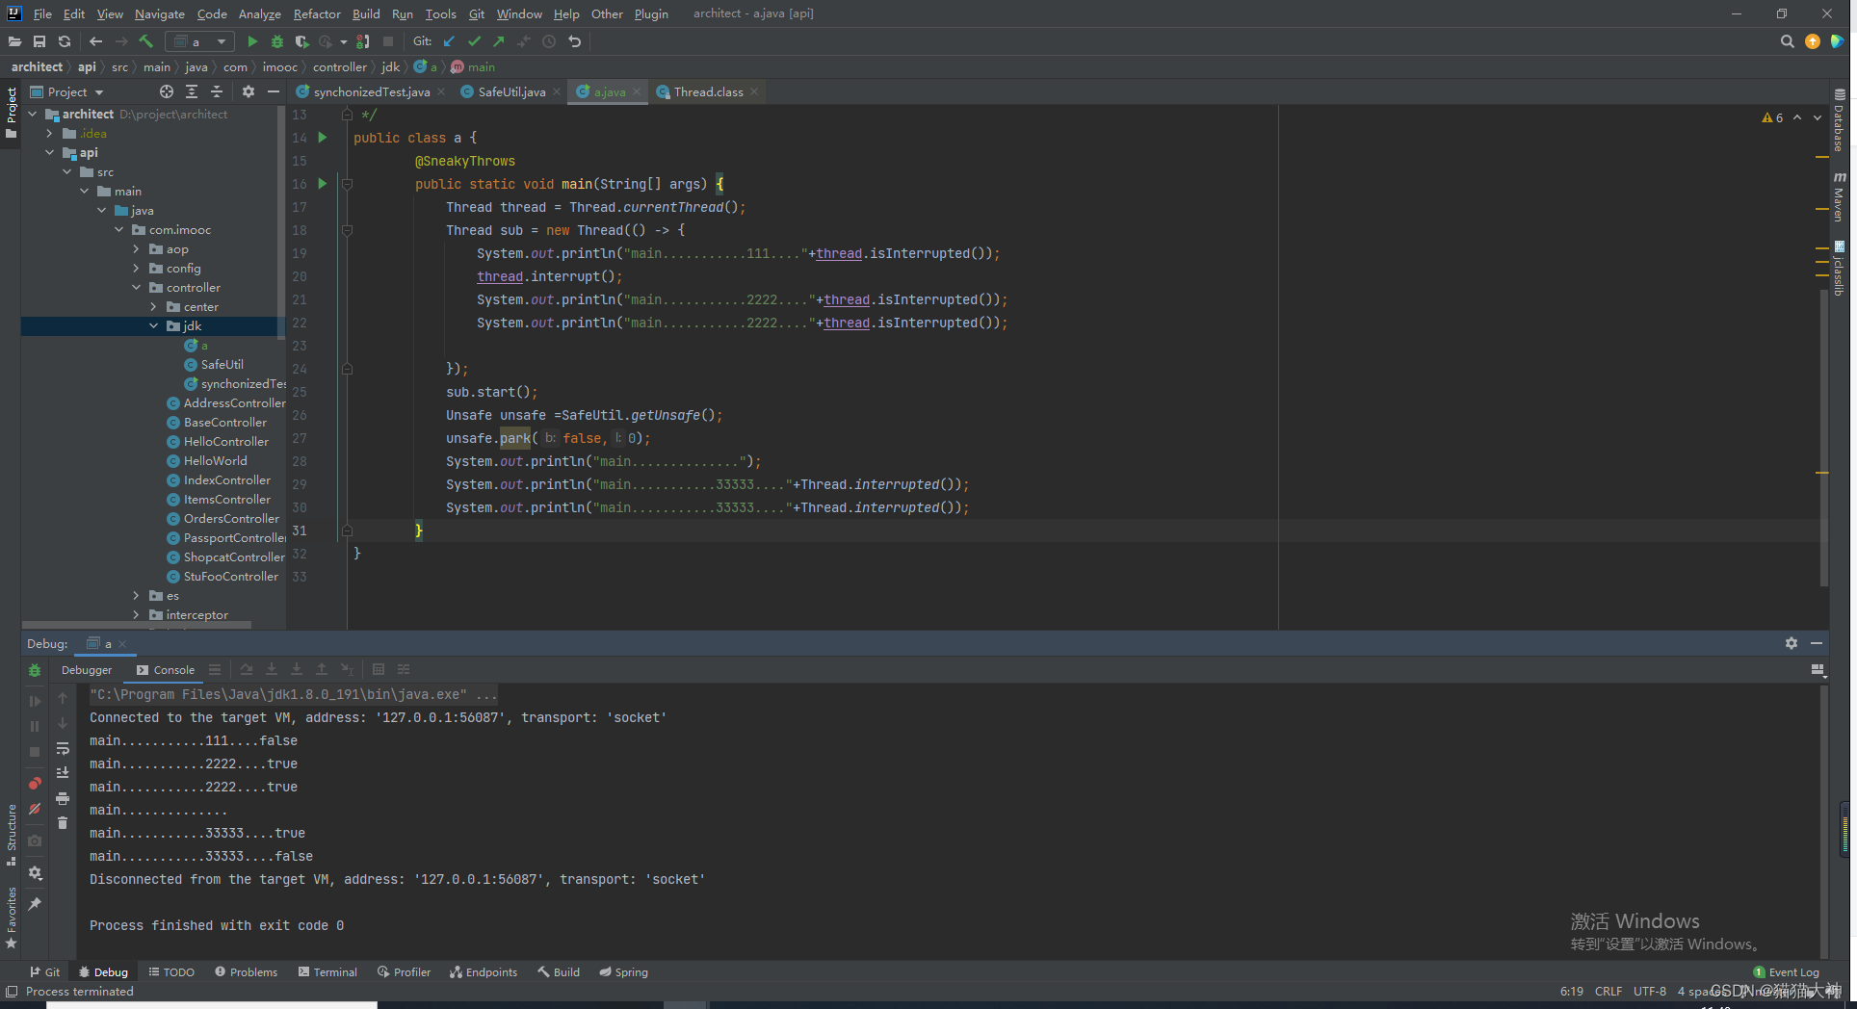1857x1009 pixels.
Task: Open the profiler run dropdown arrow
Action: click(343, 41)
